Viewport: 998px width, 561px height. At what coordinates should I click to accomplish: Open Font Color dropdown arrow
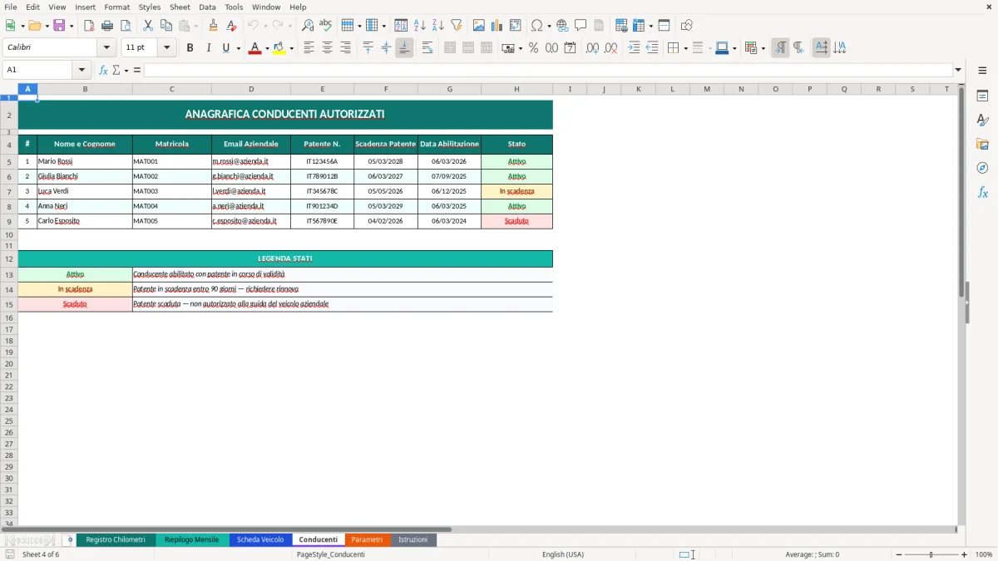267,48
